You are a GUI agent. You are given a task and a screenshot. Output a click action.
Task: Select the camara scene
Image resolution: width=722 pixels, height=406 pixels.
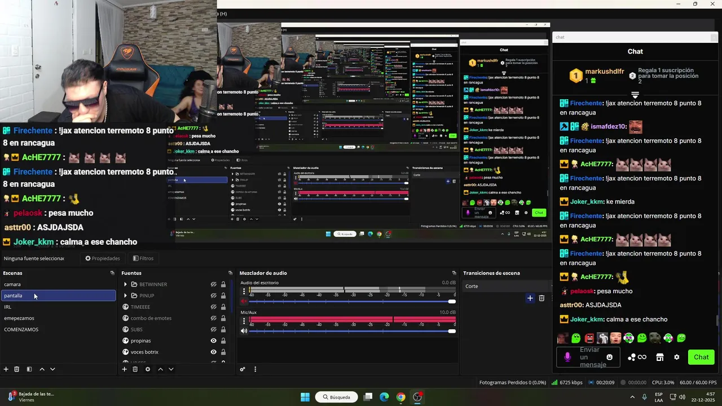(x=58, y=284)
